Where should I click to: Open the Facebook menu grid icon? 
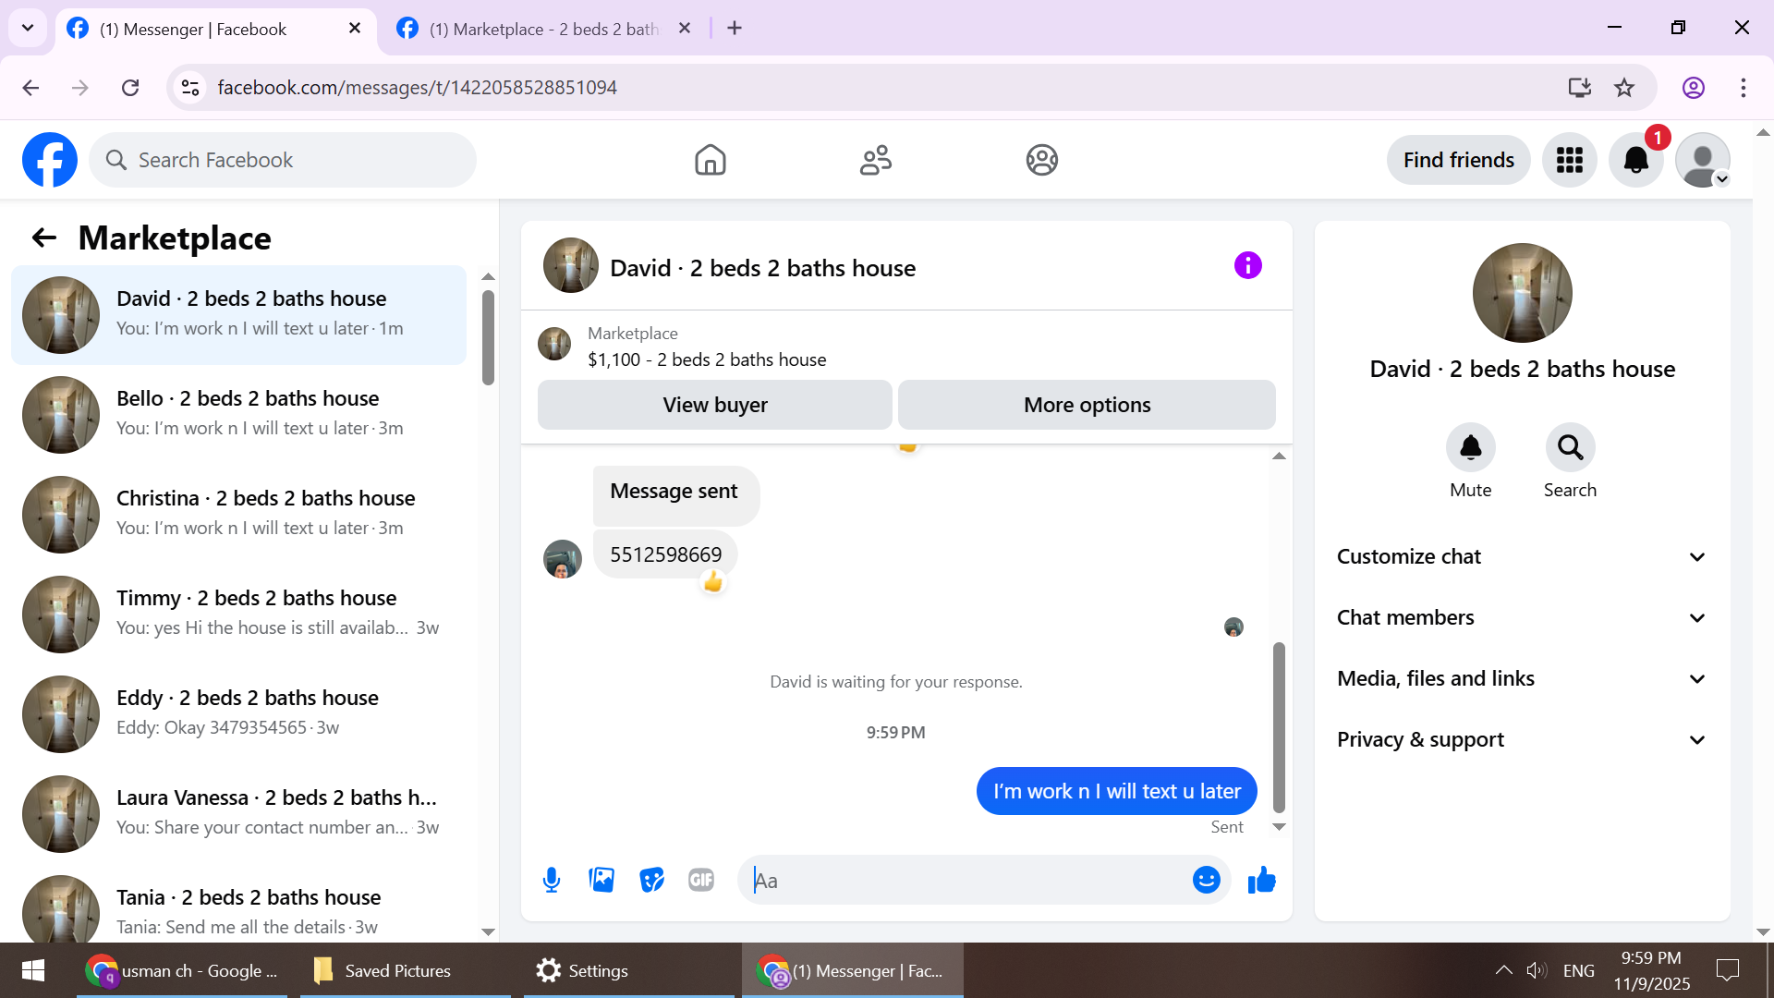(1570, 160)
